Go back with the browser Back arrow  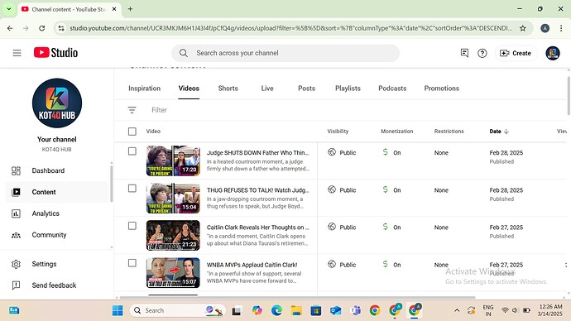(x=10, y=28)
